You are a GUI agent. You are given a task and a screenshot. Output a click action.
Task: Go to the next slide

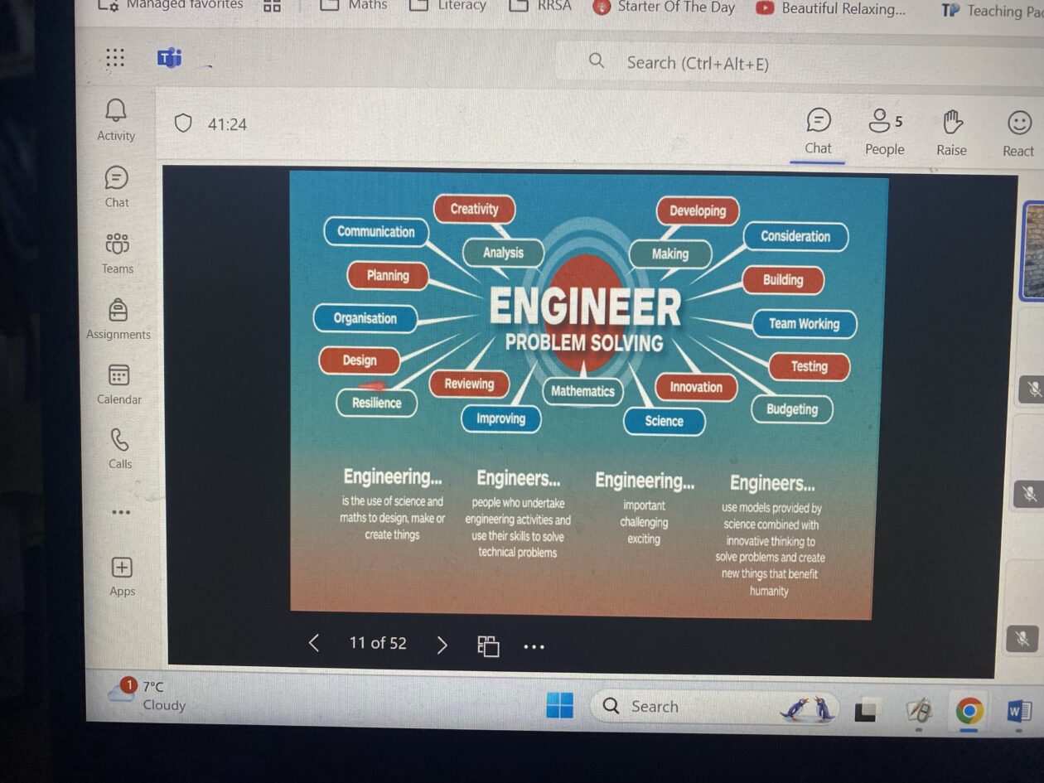442,645
